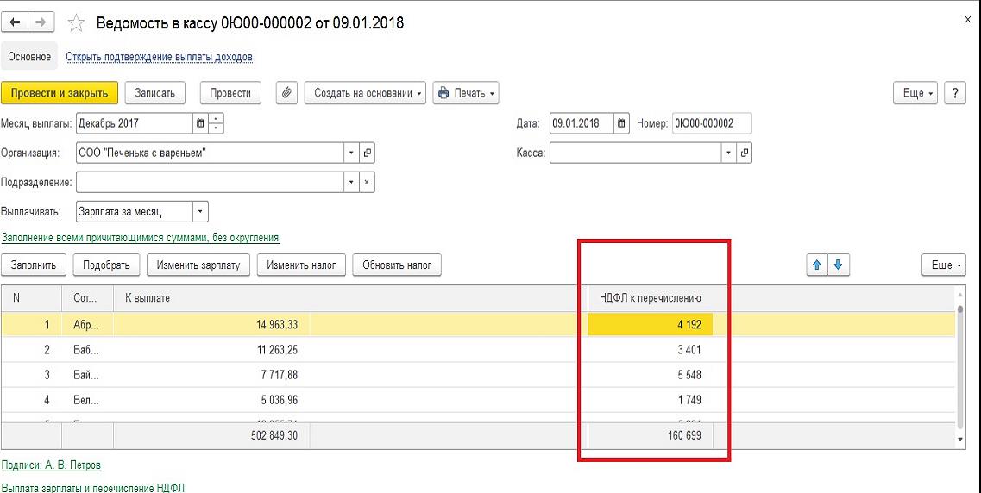The width and height of the screenshot is (981, 493).
Task: Open Касса record with its open icon
Action: pos(744,153)
